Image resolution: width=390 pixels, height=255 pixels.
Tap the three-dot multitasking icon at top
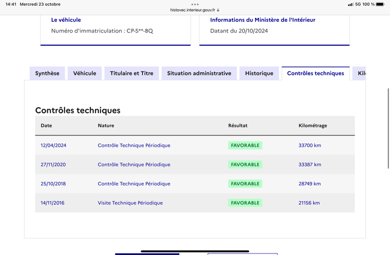point(195,4)
